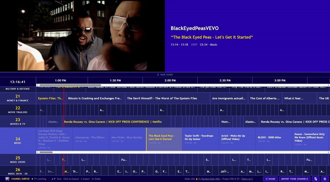Select channel 25 Music 2020s
The height and width of the screenshot is (182, 330).
pyautogui.click(x=18, y=159)
